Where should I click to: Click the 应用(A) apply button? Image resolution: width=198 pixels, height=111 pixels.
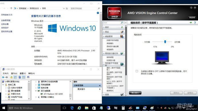click(190, 93)
